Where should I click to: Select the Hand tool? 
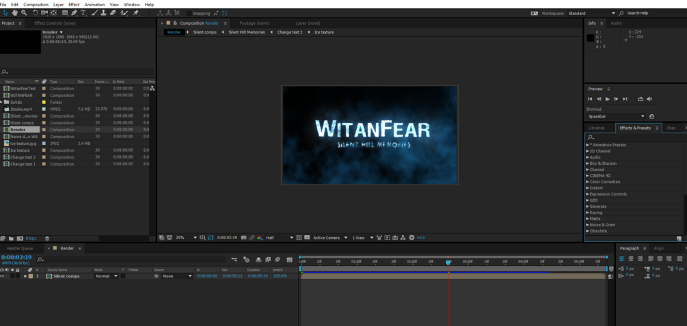coord(14,13)
